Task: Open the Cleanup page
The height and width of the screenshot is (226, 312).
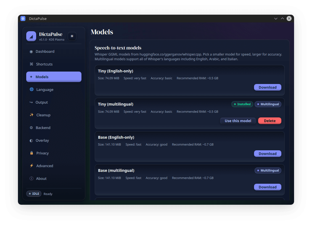Action: coord(54,115)
